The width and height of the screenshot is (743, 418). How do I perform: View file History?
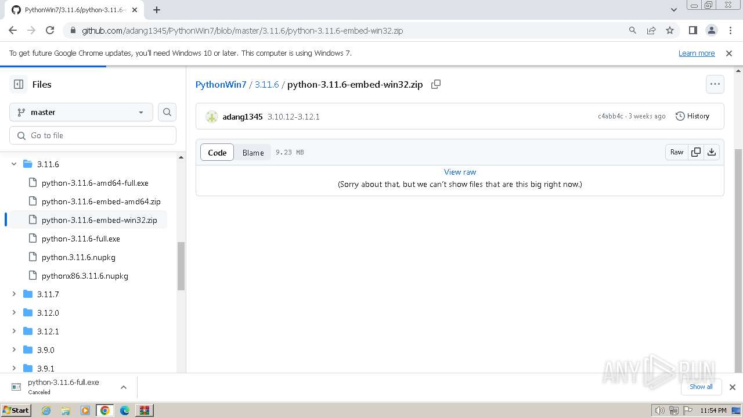(x=692, y=116)
